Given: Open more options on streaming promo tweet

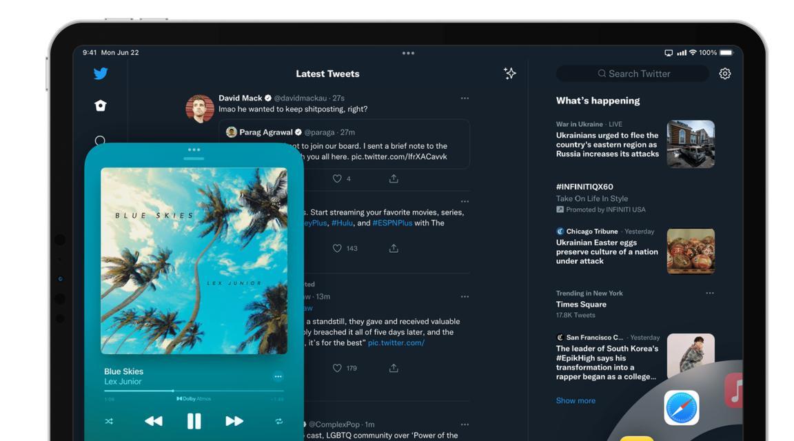Looking at the screenshot, I should tap(465, 201).
